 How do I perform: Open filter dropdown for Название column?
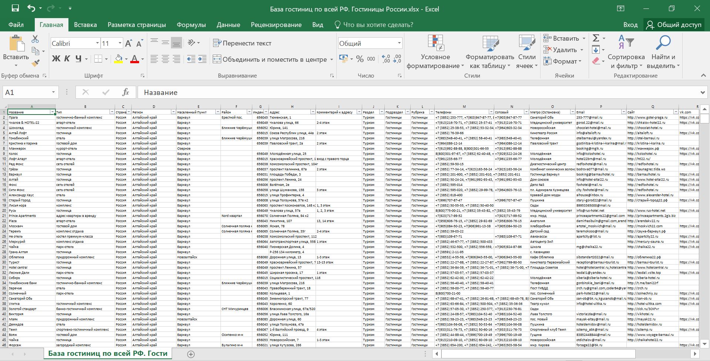(x=53, y=112)
